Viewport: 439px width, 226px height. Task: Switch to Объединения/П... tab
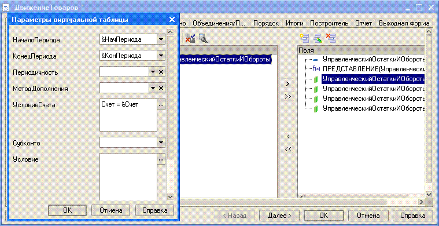pos(219,23)
